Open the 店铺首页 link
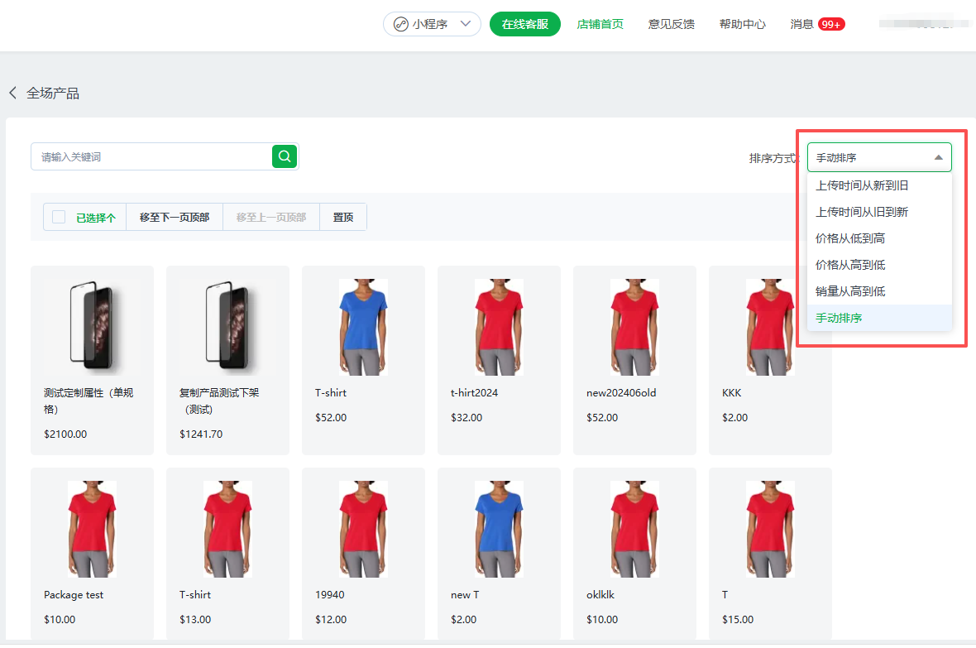 600,24
